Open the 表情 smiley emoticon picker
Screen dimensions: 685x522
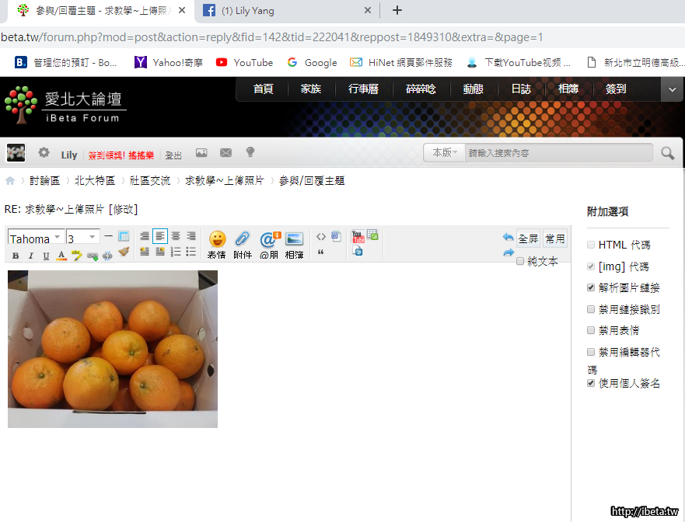pyautogui.click(x=217, y=239)
